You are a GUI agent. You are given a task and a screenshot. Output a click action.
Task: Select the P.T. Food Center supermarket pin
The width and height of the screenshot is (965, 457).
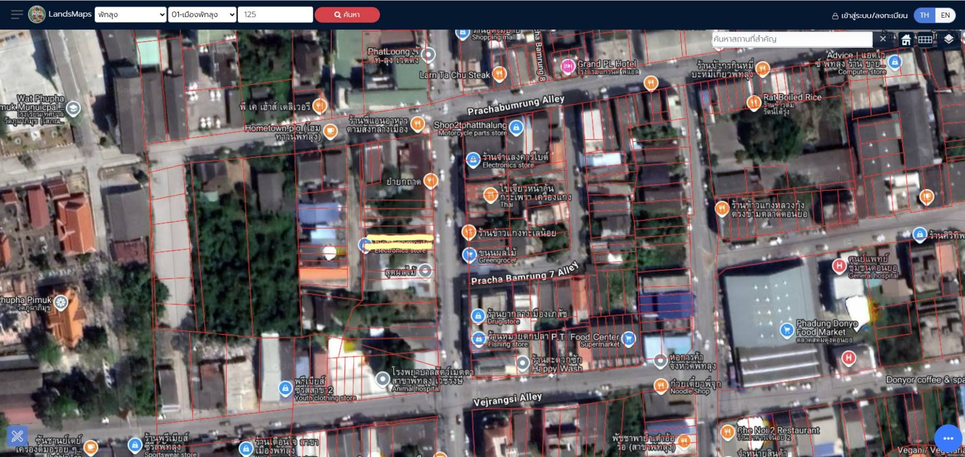coord(628,339)
